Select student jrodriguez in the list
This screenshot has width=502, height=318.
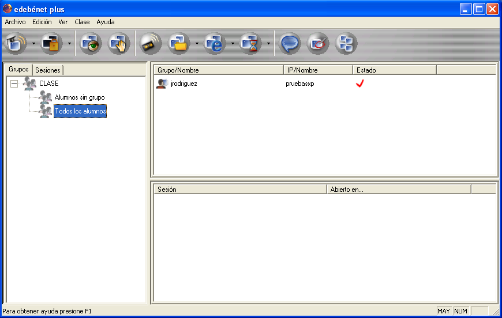184,84
